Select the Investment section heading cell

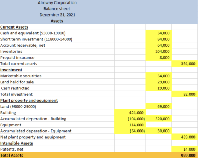(57, 70)
